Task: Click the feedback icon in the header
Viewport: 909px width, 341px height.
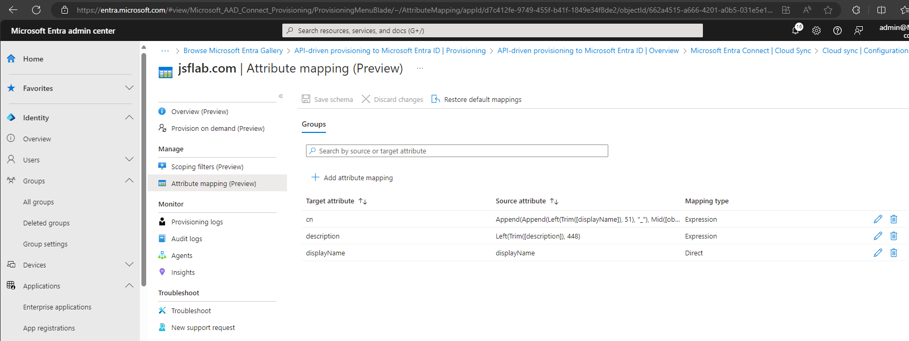Action: (859, 30)
